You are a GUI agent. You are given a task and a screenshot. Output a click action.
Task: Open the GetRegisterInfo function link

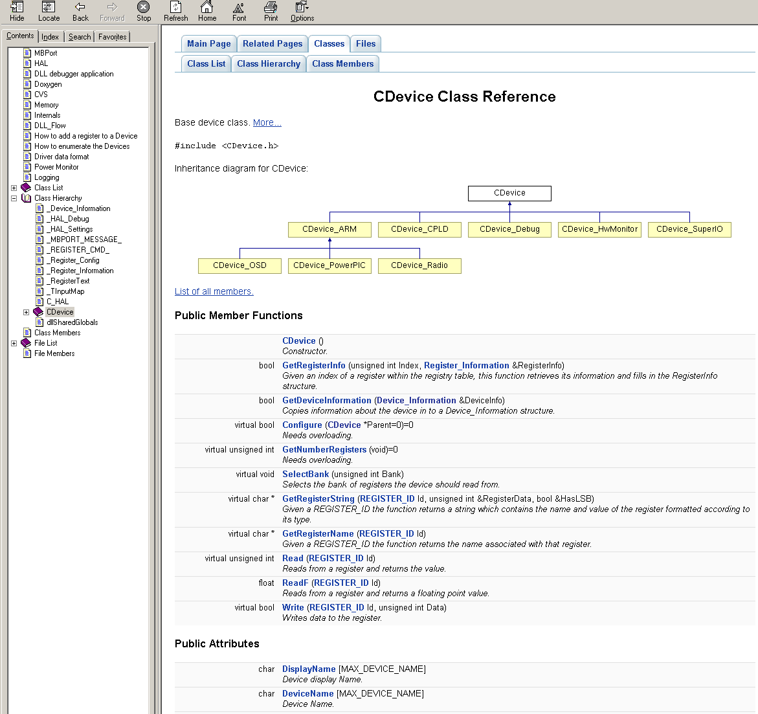tap(314, 366)
